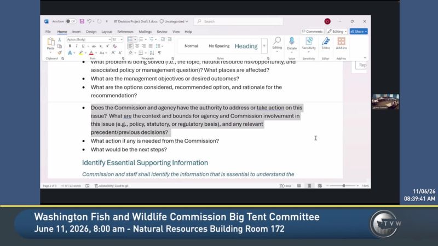Switch to the Design tab
This screenshot has width=438, height=246.
pyautogui.click(x=91, y=32)
